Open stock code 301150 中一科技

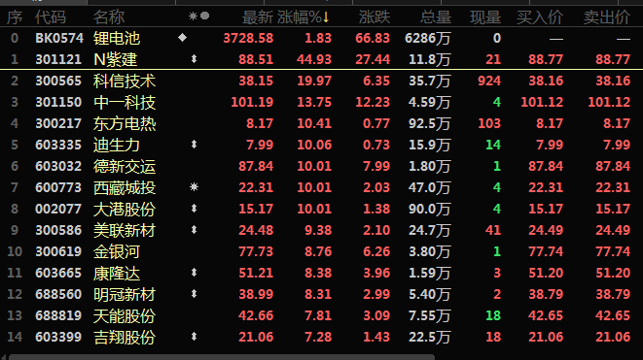[58, 102]
